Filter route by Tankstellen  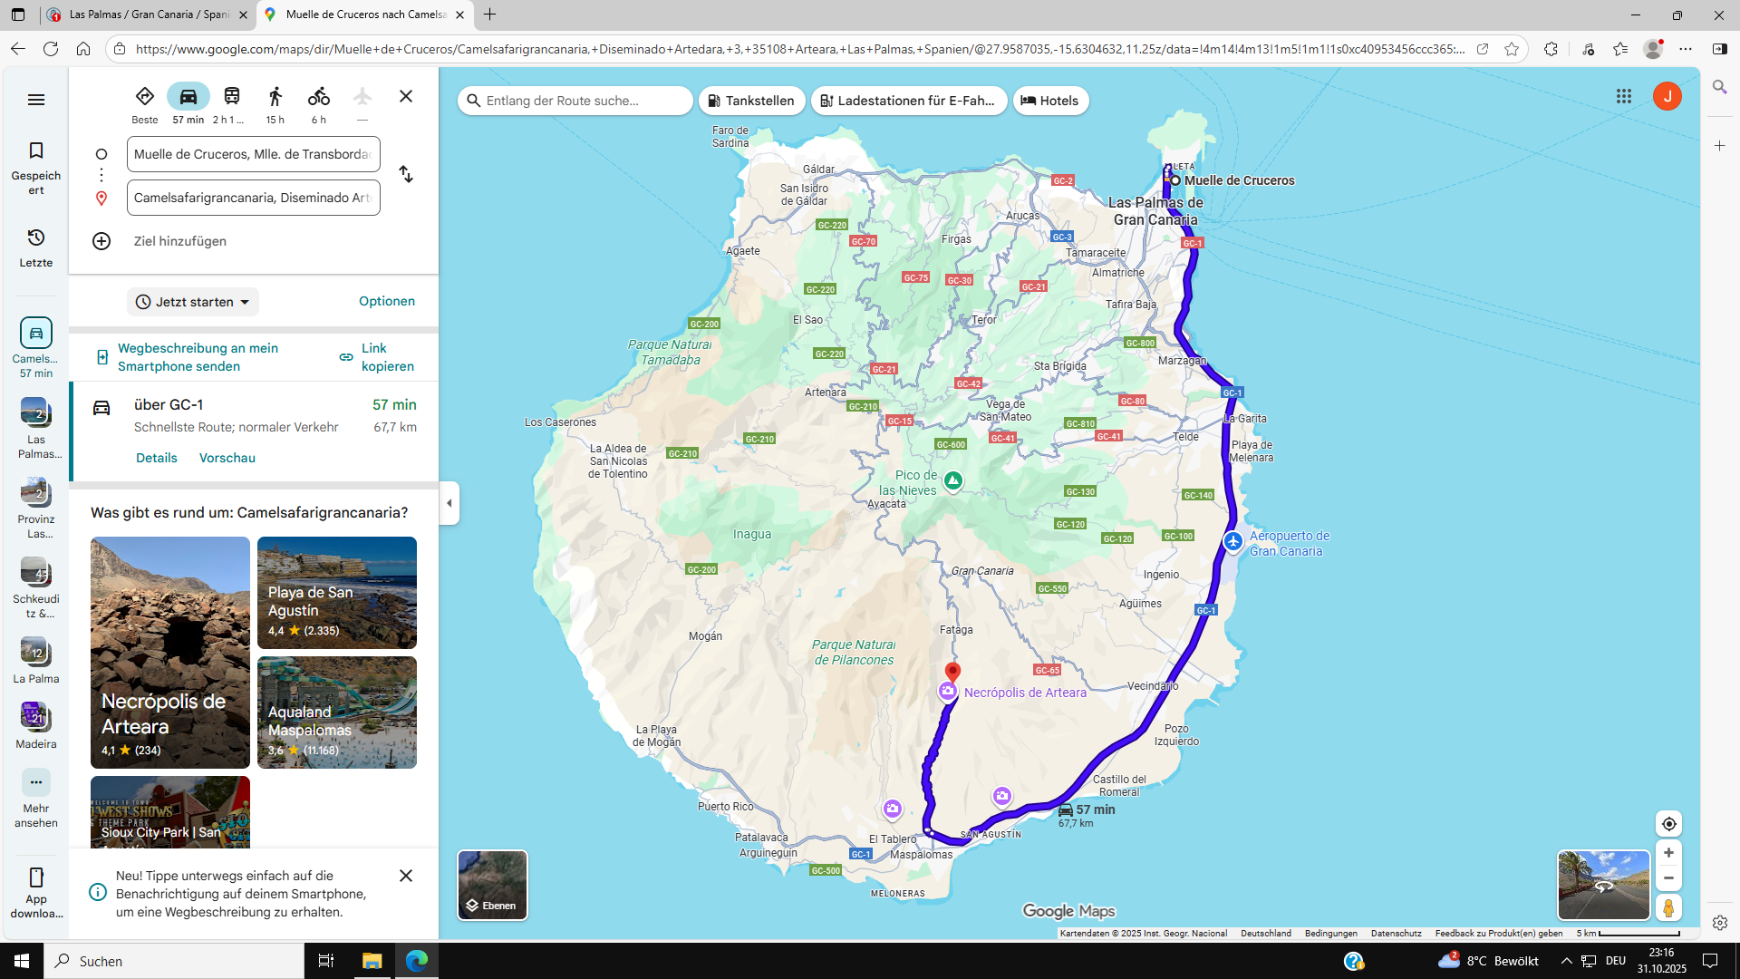pos(751,101)
